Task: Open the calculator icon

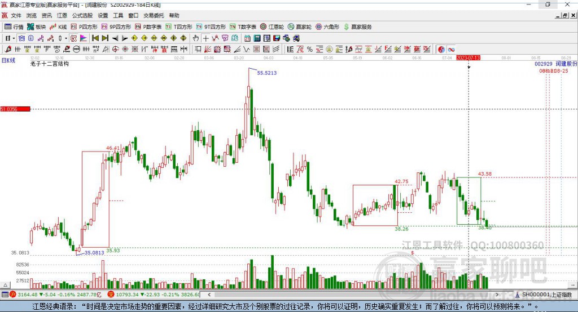Action: pos(257,38)
